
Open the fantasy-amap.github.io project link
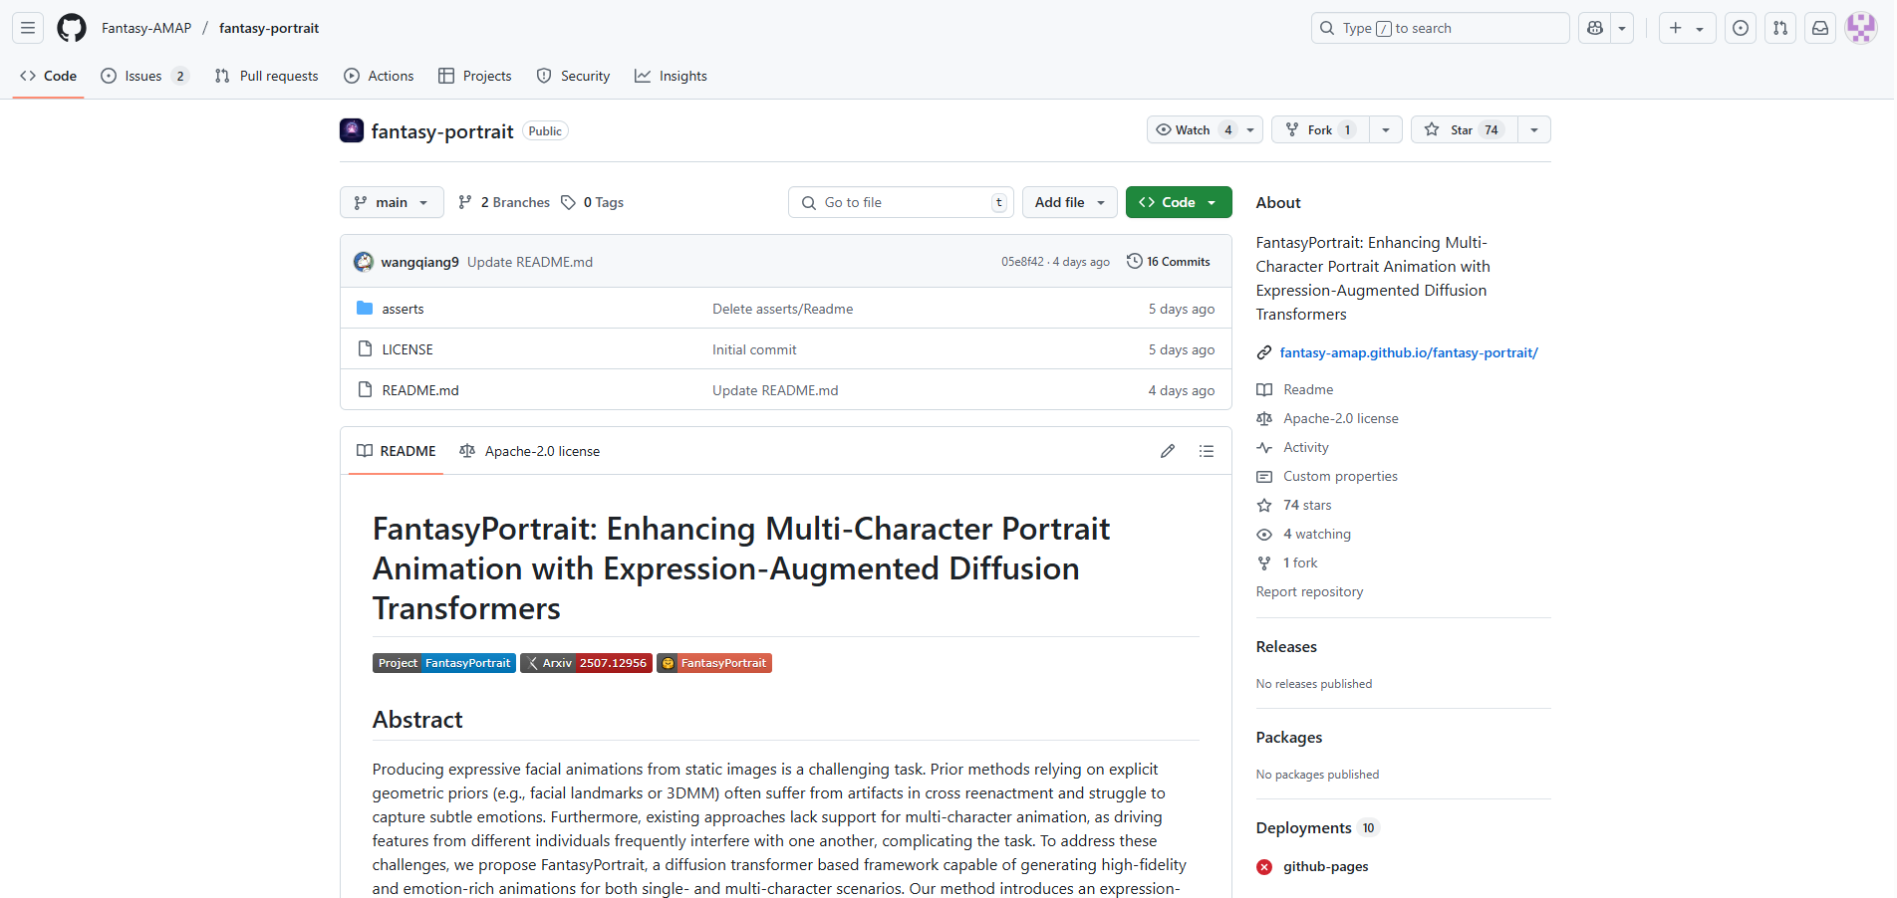click(1408, 352)
